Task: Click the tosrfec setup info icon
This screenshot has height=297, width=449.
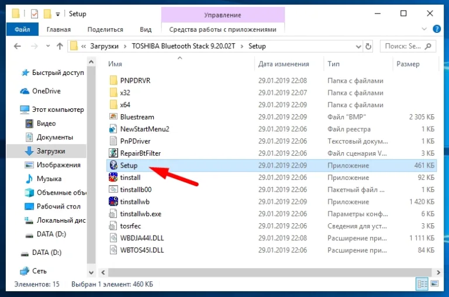Action: click(113, 226)
